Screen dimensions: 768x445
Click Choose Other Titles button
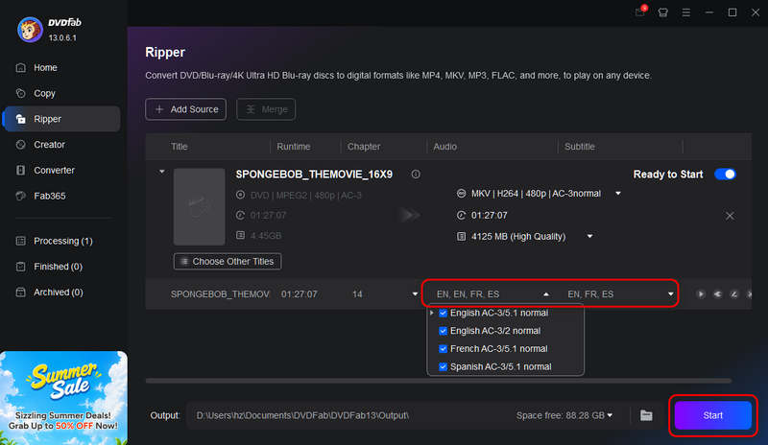[228, 262]
